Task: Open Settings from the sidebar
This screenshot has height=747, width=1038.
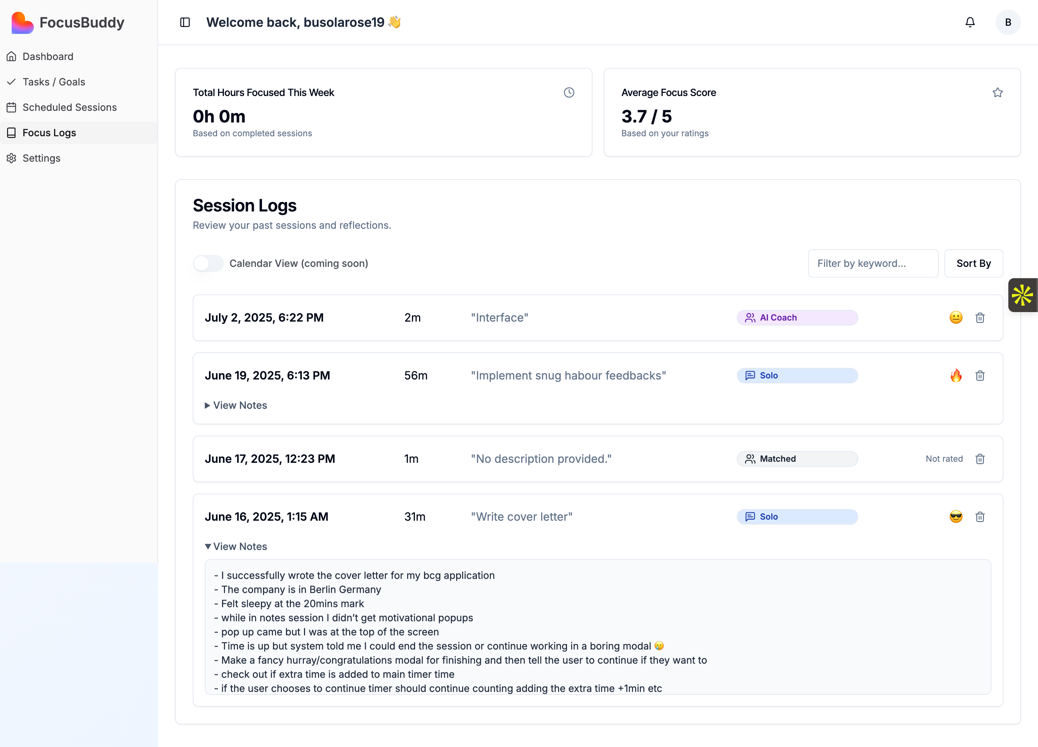Action: click(41, 158)
